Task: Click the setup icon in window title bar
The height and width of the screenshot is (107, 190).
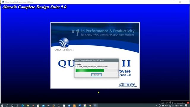Action: coord(3,2)
